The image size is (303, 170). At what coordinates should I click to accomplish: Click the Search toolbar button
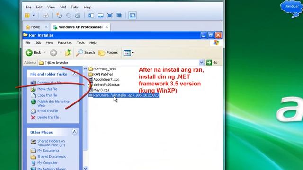pyautogui.click(x=85, y=52)
